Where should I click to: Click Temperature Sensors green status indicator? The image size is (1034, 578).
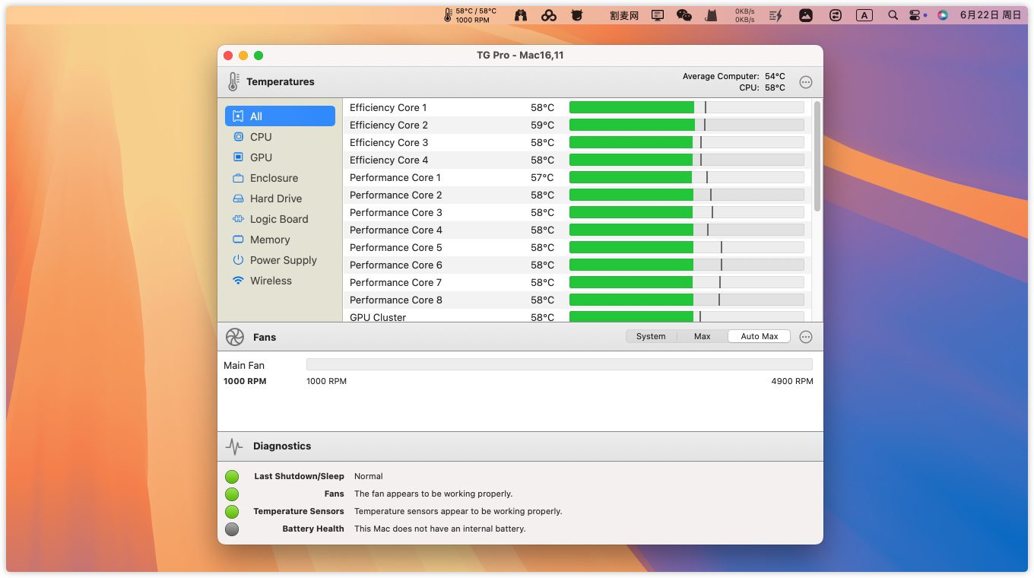click(232, 512)
